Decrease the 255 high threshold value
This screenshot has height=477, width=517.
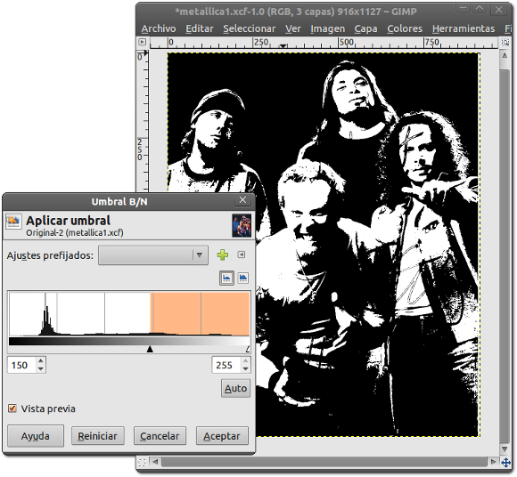point(245,369)
